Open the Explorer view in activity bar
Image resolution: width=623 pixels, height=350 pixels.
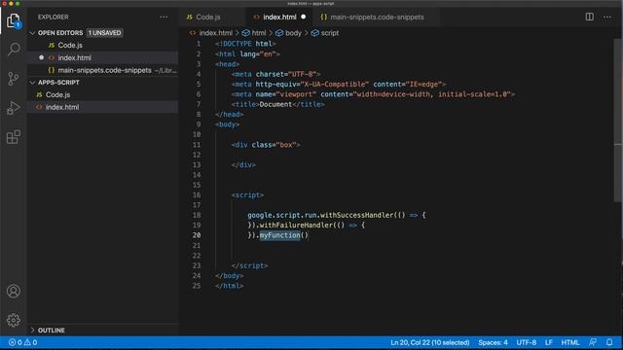click(14, 20)
